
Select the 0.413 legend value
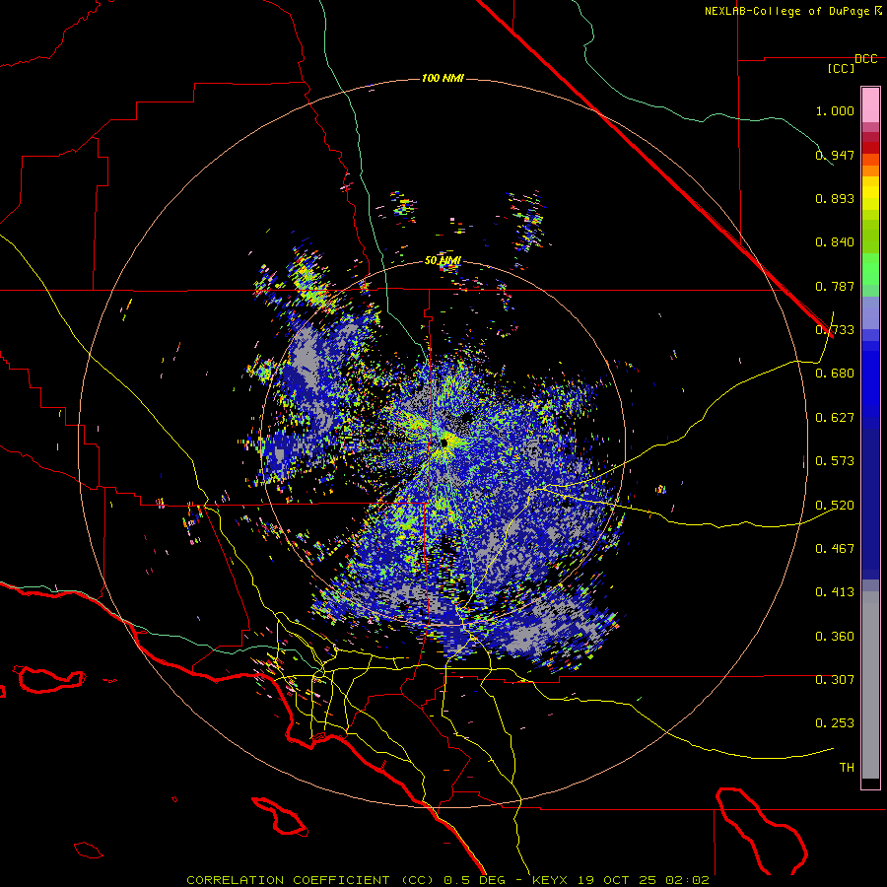pyautogui.click(x=835, y=592)
